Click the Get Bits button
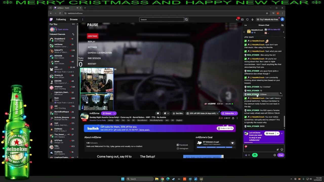The height and width of the screenshot is (182, 324). click(178, 113)
